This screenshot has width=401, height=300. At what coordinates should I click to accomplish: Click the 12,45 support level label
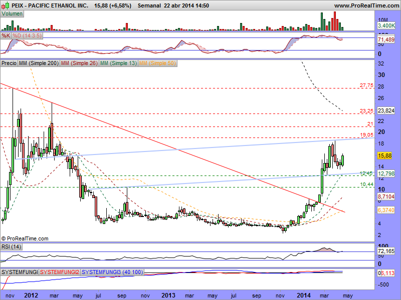pos(366,173)
